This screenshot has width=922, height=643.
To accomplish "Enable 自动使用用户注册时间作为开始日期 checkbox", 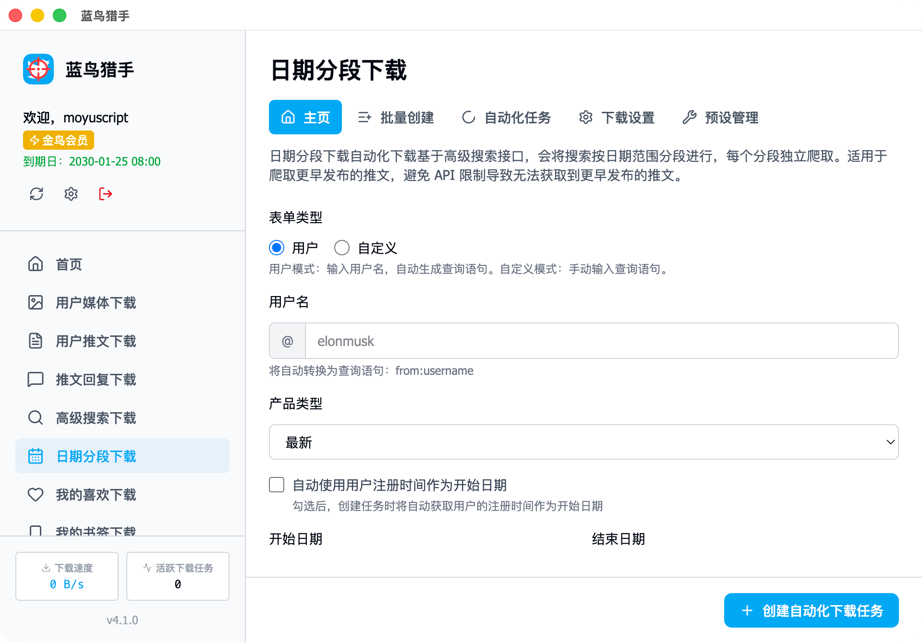I will (277, 485).
